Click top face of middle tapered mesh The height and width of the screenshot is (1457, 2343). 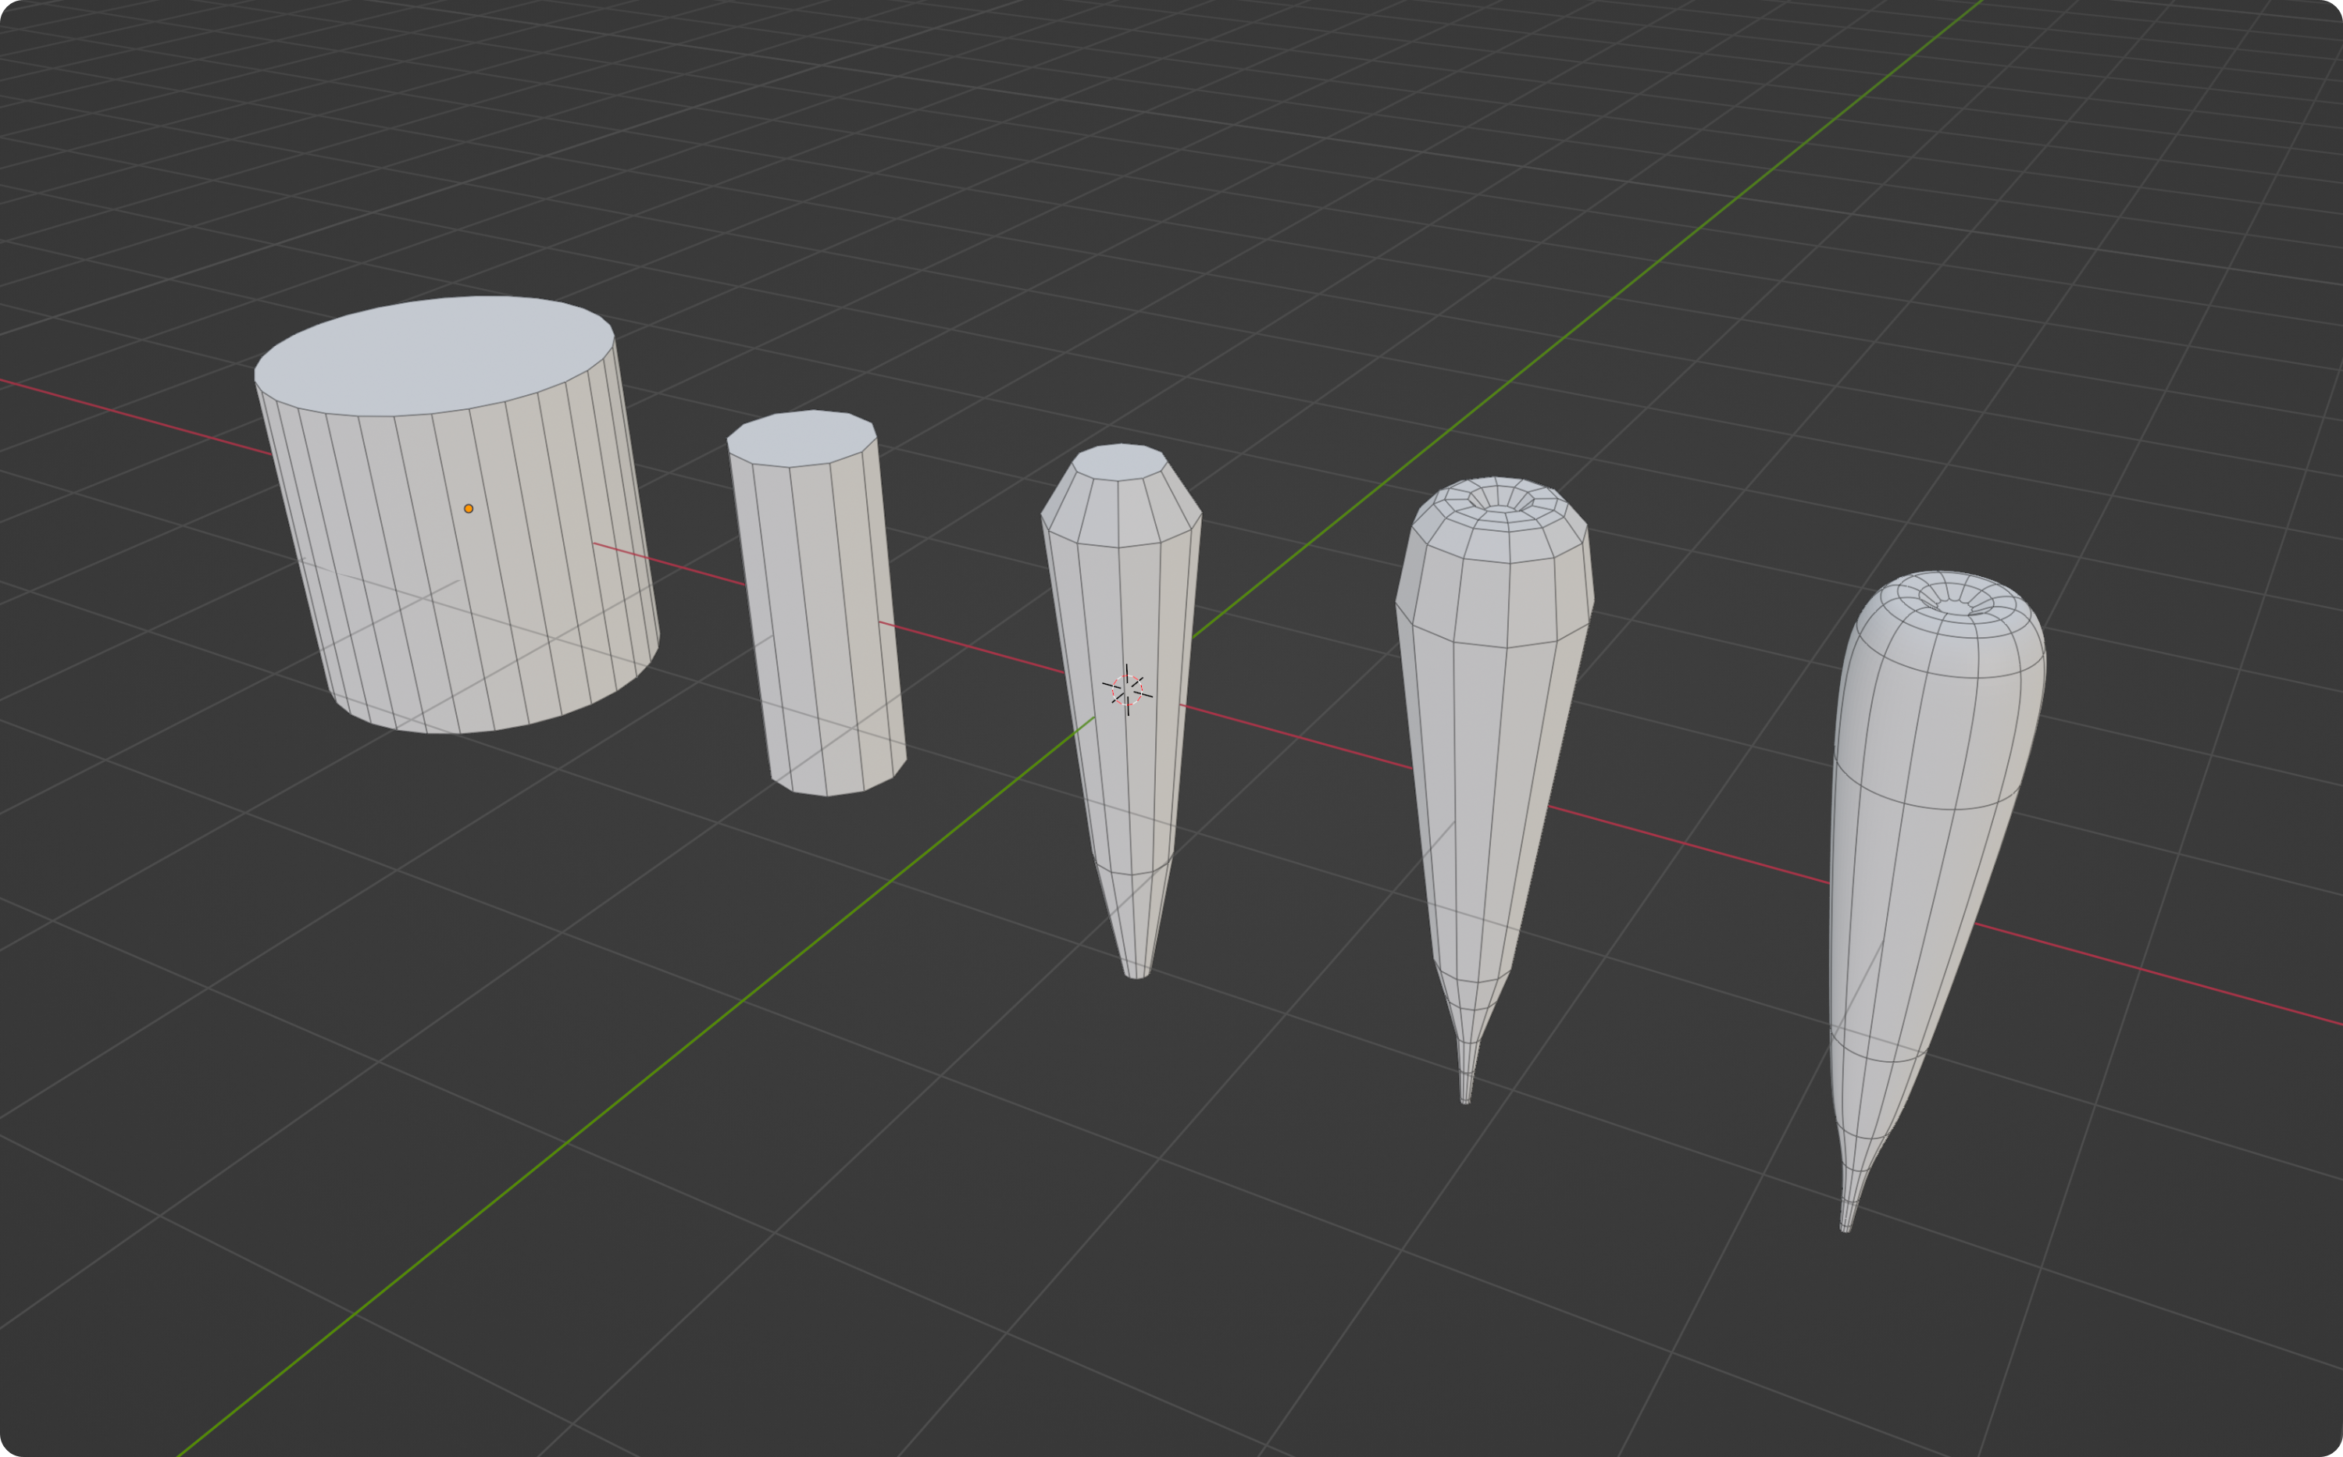pos(1119,461)
